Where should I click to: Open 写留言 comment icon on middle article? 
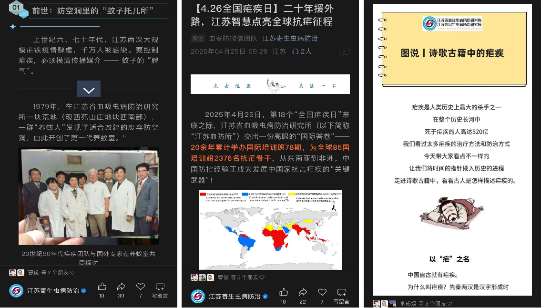[x=341, y=293]
